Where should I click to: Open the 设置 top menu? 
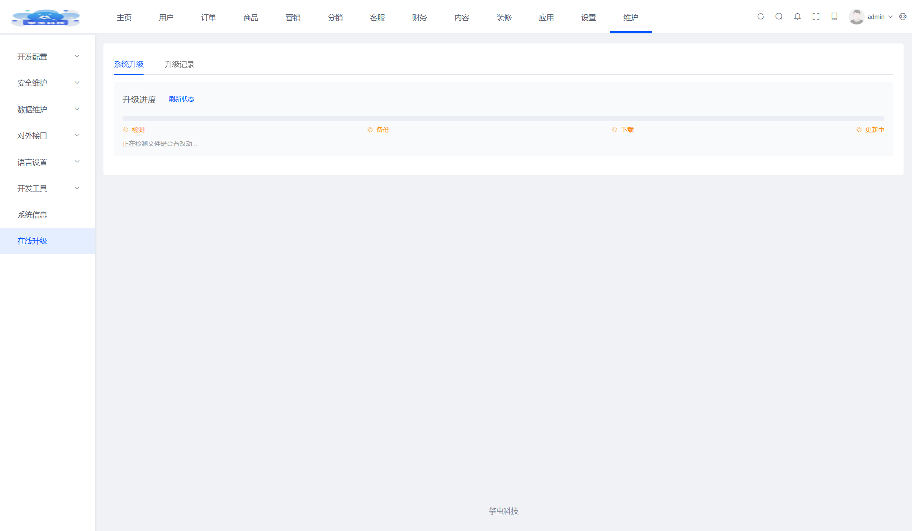pyautogui.click(x=588, y=17)
